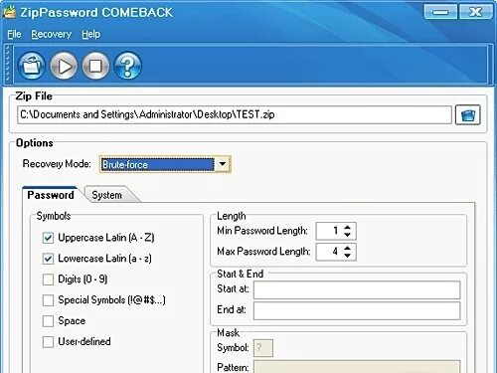
Task: Minimize the ZipPassword COMEBACK window
Action: 440,12
